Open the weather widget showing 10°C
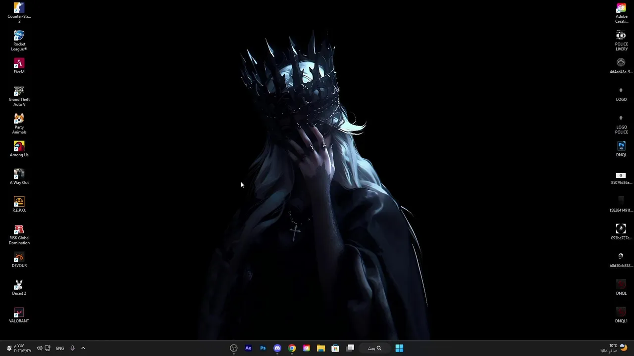Viewport: 634px width, 356px height. pos(613,348)
